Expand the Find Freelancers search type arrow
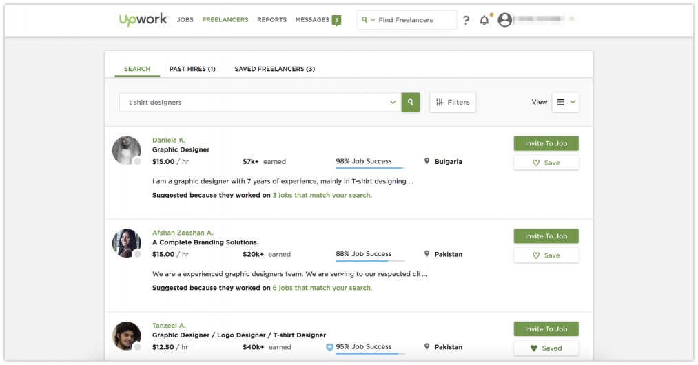This screenshot has height=365, width=698. [373, 20]
